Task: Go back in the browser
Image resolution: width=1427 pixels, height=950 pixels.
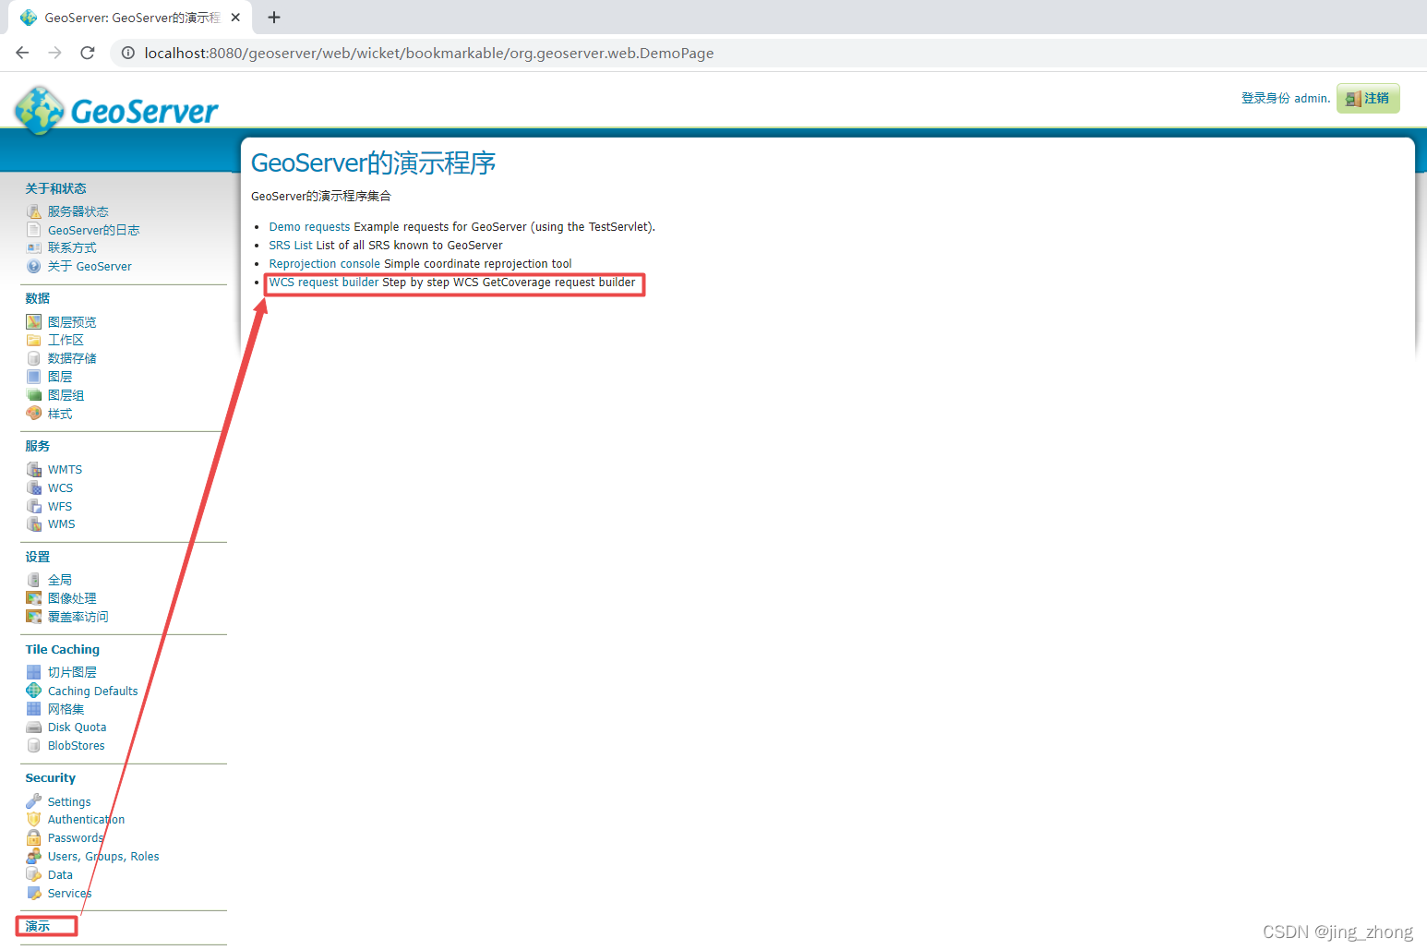Action: pos(22,53)
